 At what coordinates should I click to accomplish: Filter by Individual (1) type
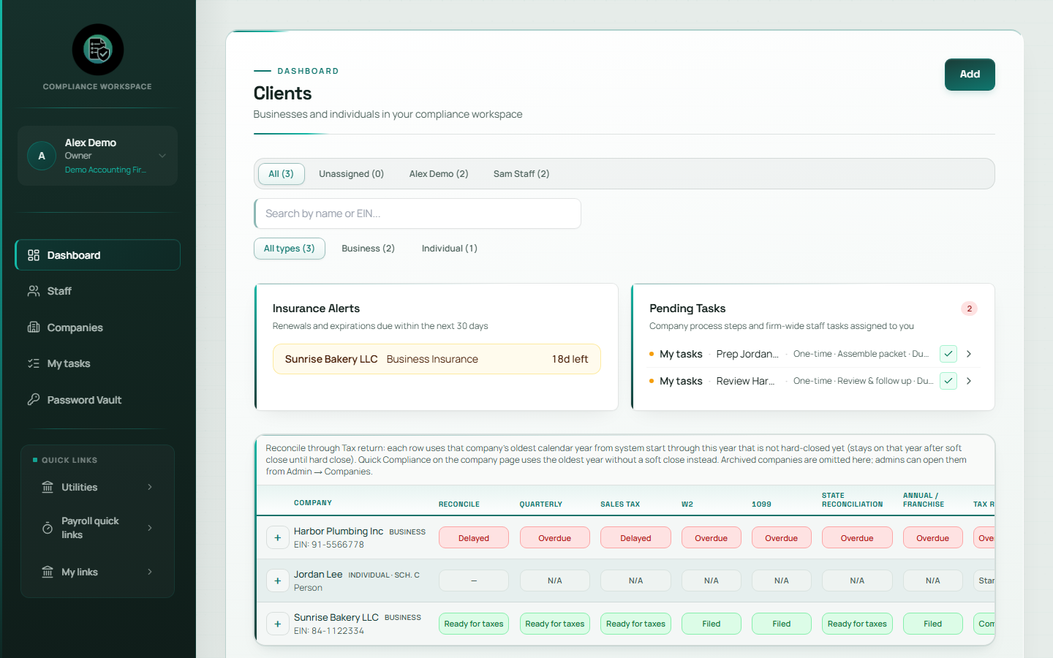pyautogui.click(x=450, y=249)
